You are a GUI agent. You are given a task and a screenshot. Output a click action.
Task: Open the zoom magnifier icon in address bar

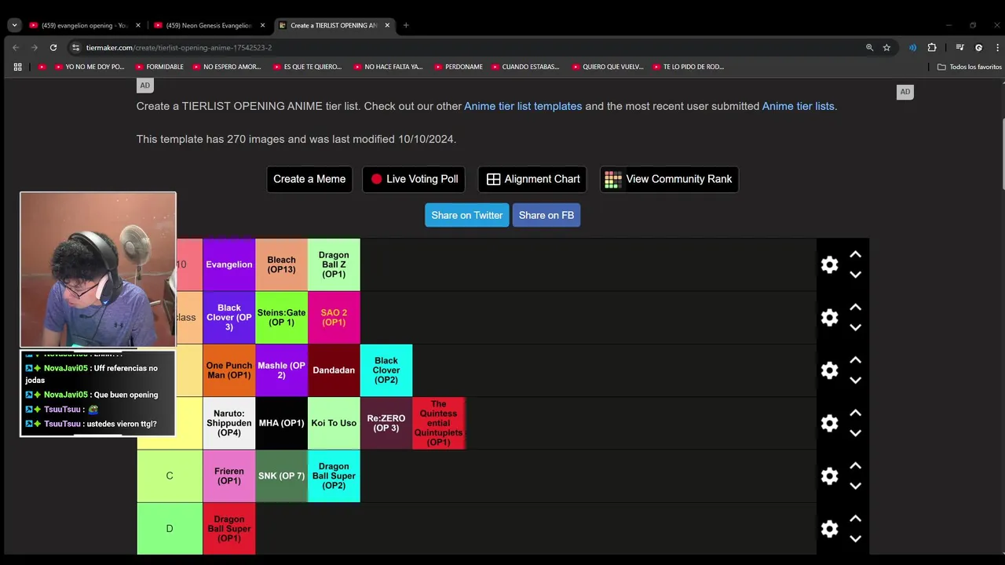[869, 47]
